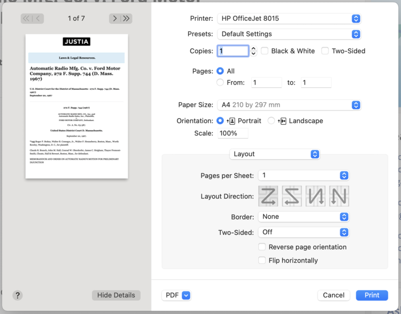401x314 pixels.
Task: Open the Layout section popup menu
Action: (x=275, y=154)
